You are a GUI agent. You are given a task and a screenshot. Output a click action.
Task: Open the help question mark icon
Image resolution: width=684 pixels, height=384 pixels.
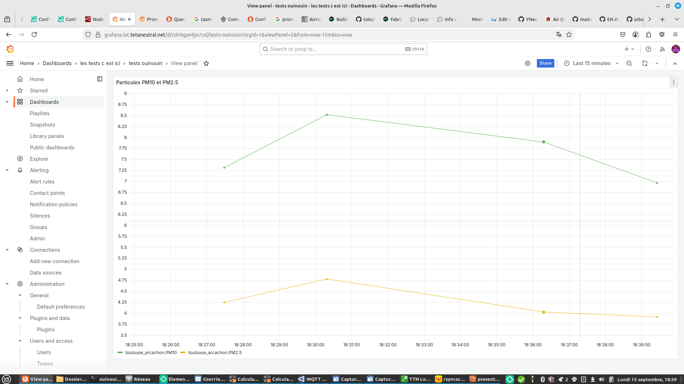coord(648,49)
